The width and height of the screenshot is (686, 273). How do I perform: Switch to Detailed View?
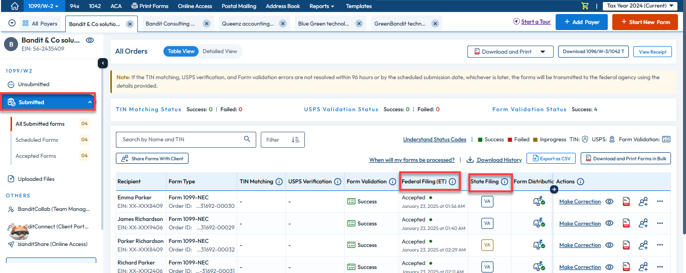[220, 51]
